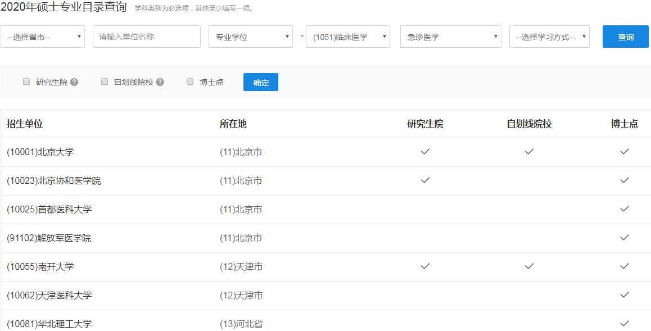Open the 急诊医学 major dropdown

pyautogui.click(x=451, y=37)
